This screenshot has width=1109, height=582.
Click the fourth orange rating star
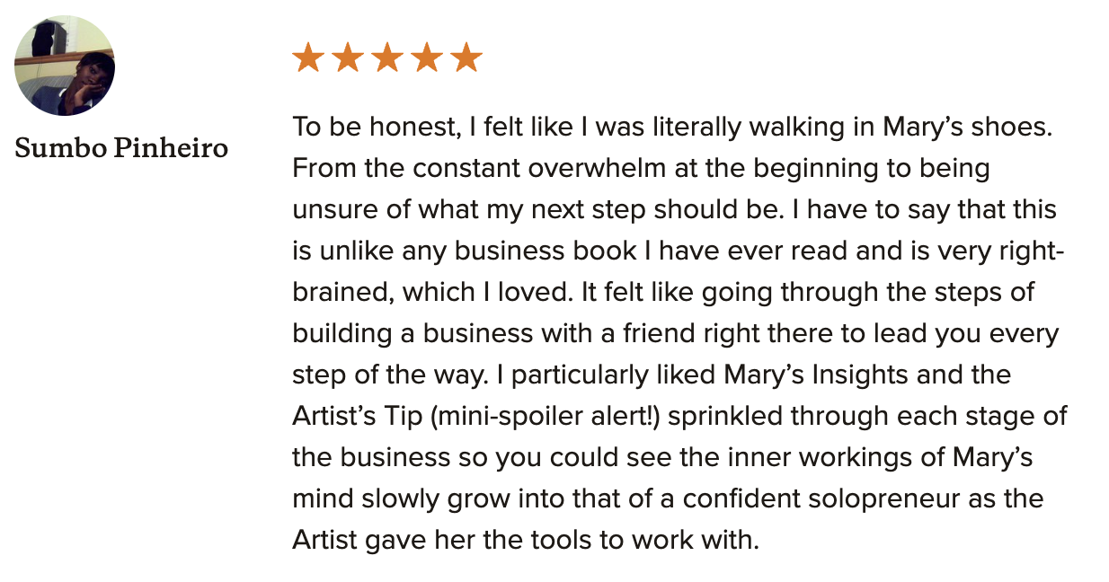[x=427, y=58]
